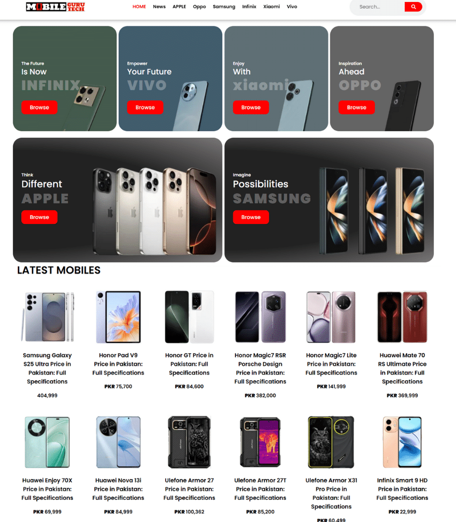The height and width of the screenshot is (522, 456).
Task: Click Browse on the xiaomi banner
Action: click(251, 107)
